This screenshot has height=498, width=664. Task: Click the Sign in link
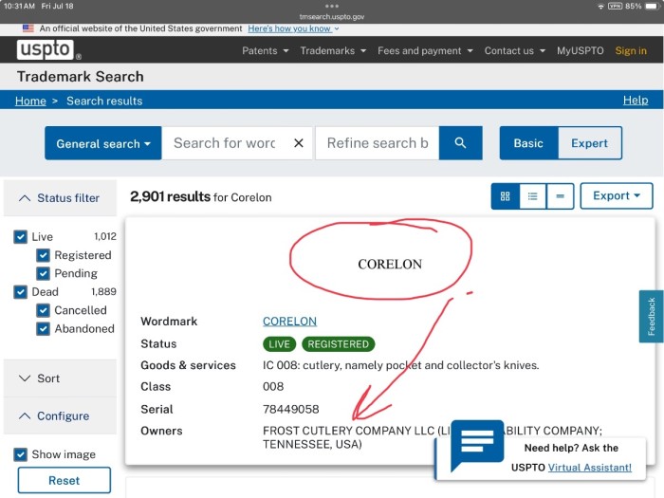click(x=631, y=51)
